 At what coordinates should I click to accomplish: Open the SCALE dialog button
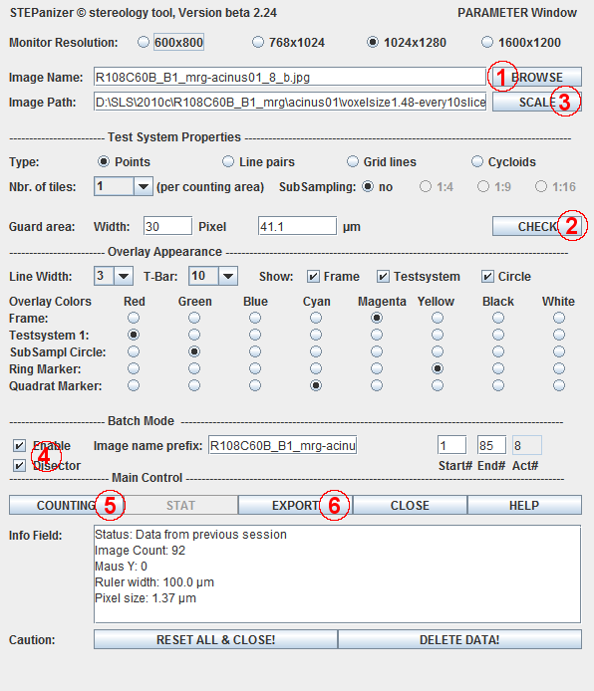536,102
